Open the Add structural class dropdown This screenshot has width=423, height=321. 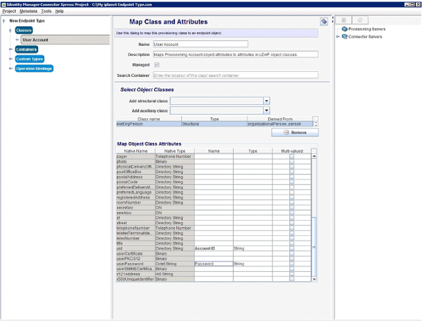(266, 101)
